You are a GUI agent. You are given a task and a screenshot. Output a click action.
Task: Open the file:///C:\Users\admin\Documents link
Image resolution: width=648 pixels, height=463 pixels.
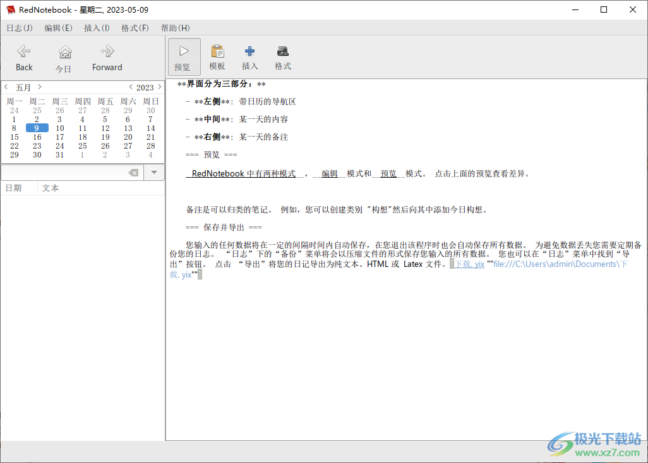click(x=560, y=264)
